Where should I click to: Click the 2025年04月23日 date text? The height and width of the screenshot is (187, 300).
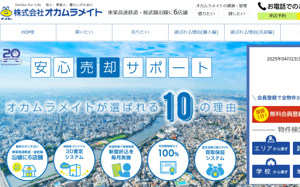(283, 59)
